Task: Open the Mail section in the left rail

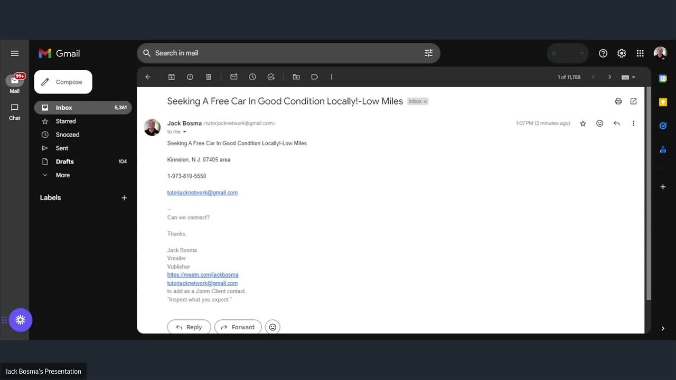Action: (x=15, y=83)
